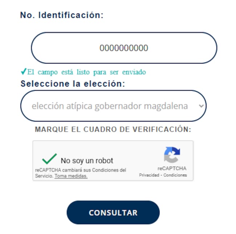This screenshot has width=236, height=234.
Task: Click the green checkmark beside the validation message
Action: [24, 72]
